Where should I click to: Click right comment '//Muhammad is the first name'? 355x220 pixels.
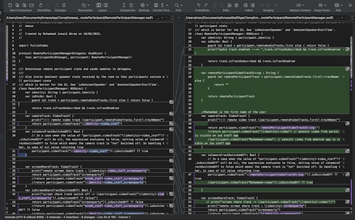(x=233, y=112)
